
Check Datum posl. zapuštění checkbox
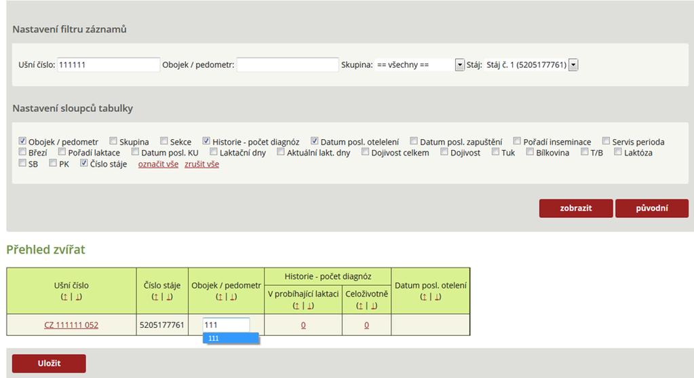point(413,140)
